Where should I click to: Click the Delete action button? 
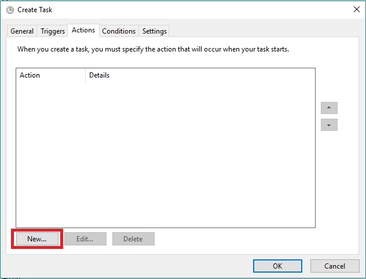133,238
